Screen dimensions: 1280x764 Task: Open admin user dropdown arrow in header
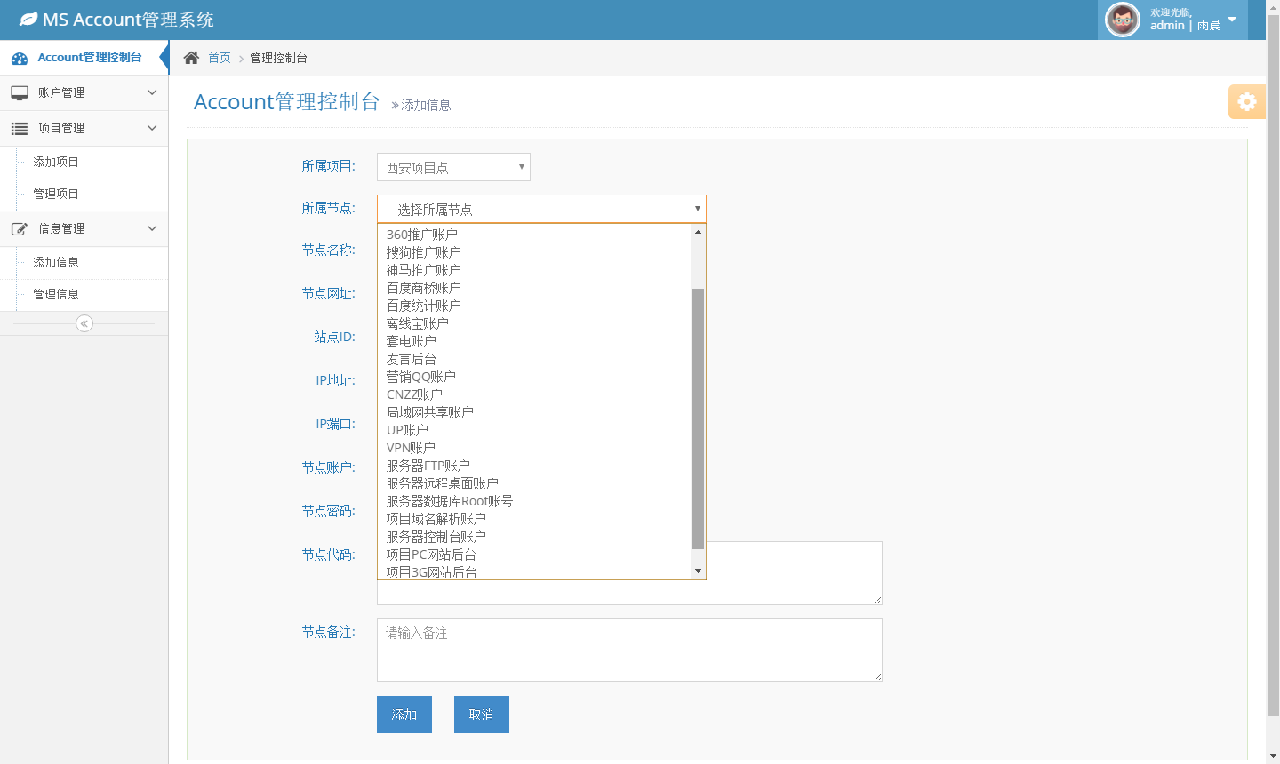click(x=1232, y=20)
